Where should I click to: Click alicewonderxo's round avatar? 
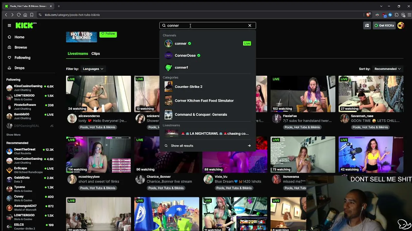pos(72,118)
